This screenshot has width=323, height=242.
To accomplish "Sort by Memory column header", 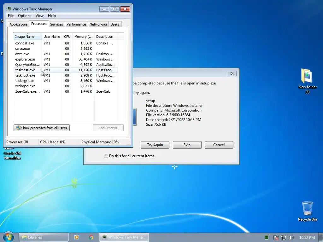I will coord(83,37).
